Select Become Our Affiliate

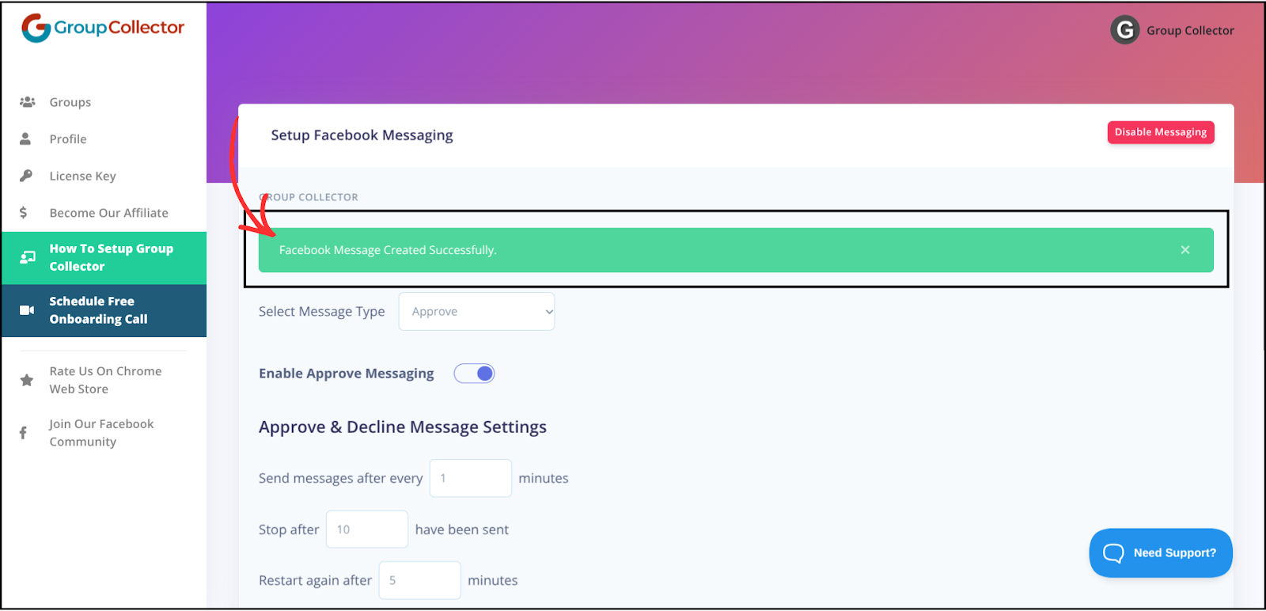(109, 213)
